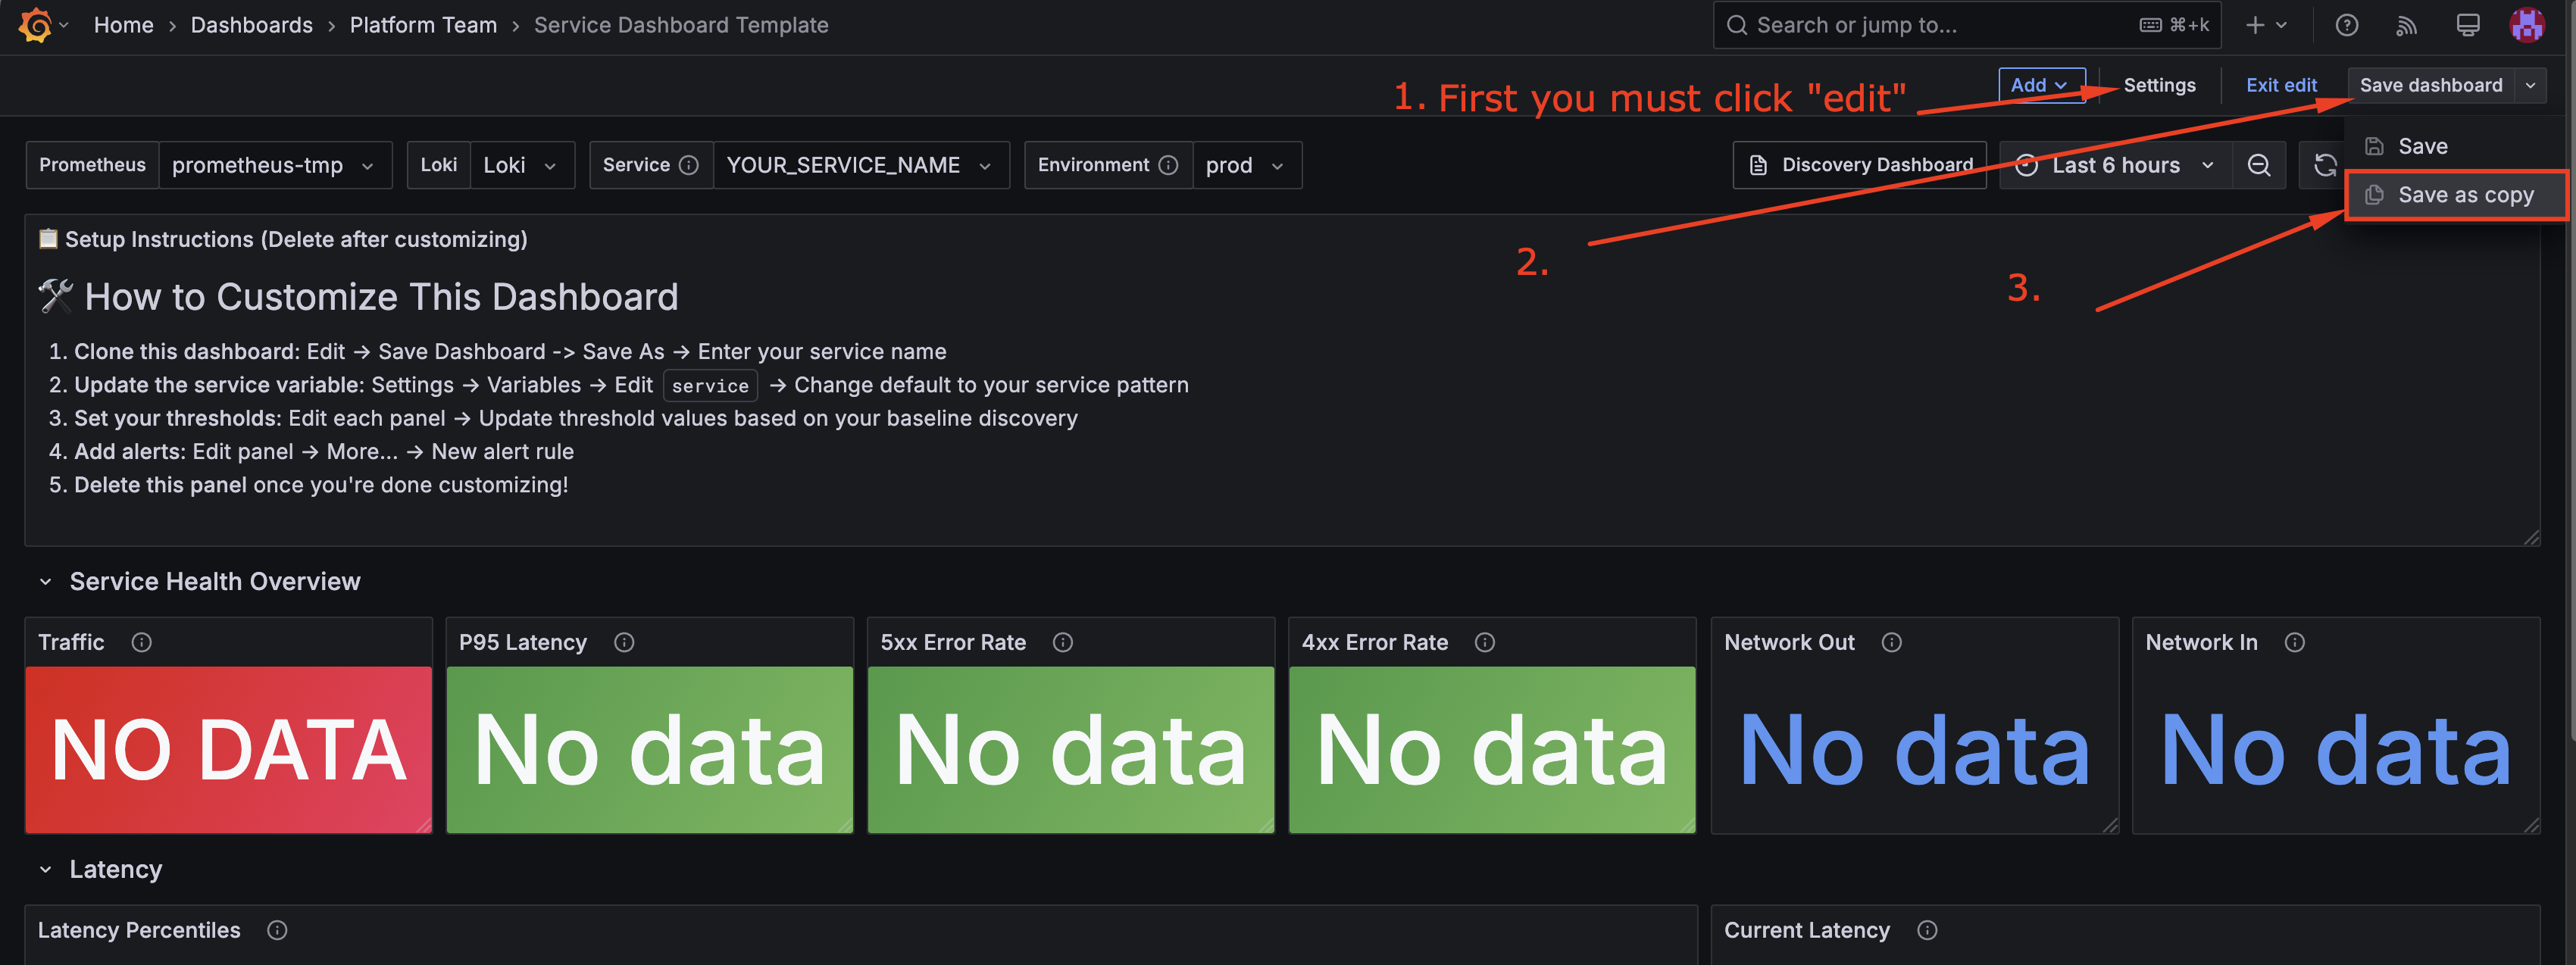Image resolution: width=2576 pixels, height=965 pixels.
Task: Click the inline "service" code tag
Action: (710, 385)
